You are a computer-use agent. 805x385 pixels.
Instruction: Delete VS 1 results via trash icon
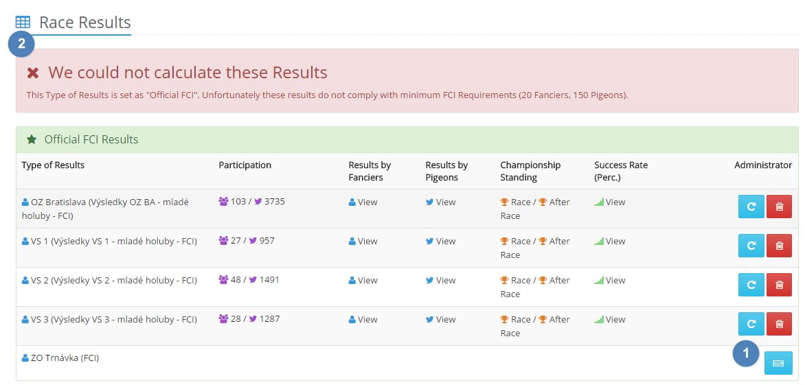coord(779,246)
